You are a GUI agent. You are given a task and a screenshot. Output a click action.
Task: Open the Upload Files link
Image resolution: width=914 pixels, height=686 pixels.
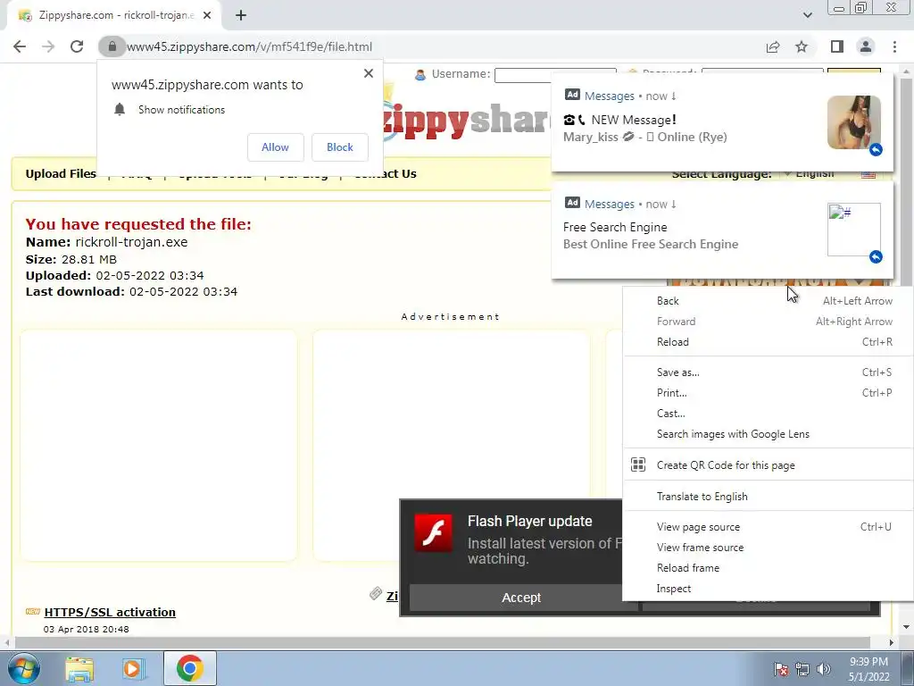61,174
